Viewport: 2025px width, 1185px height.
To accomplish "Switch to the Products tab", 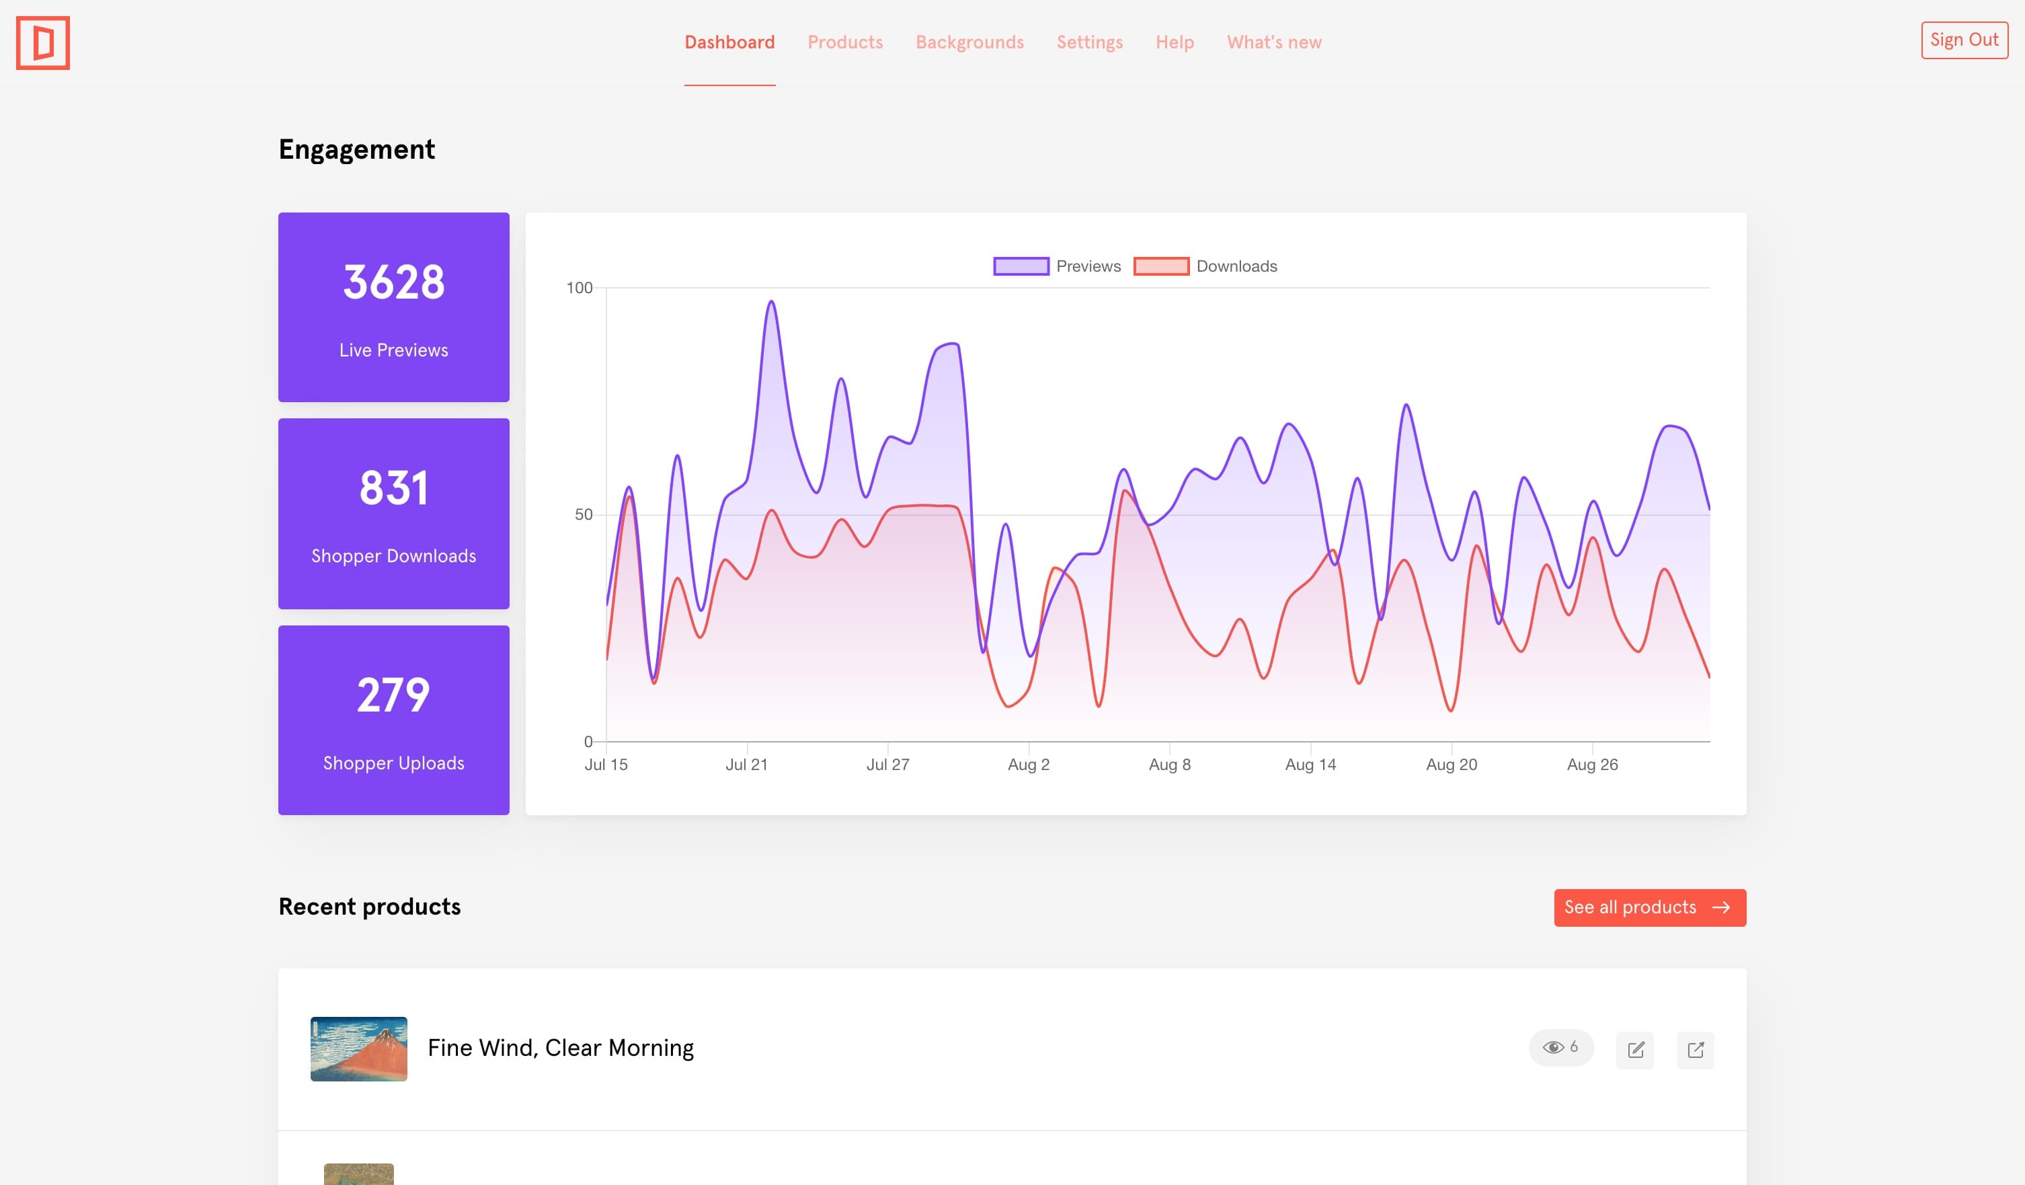I will [844, 42].
